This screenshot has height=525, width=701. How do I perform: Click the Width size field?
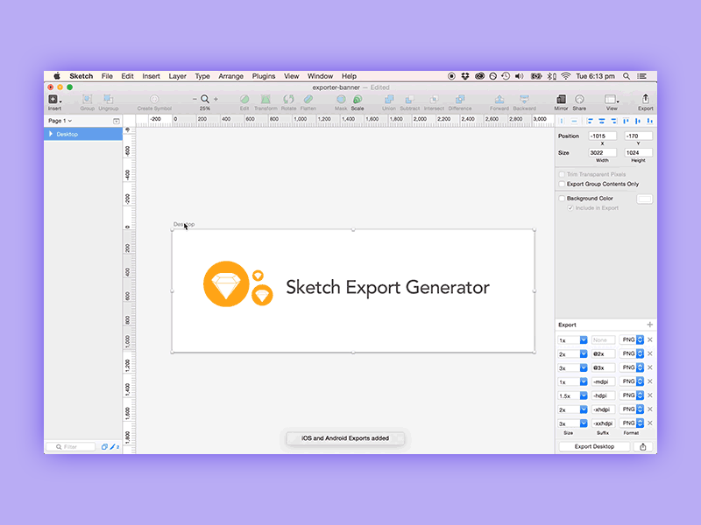coord(602,152)
